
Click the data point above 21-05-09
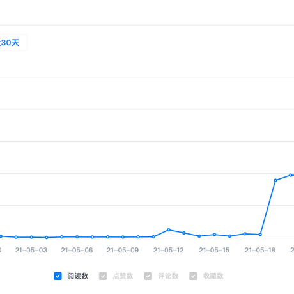[x=123, y=237]
